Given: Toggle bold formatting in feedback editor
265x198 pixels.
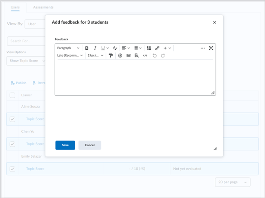Looking at the screenshot, I should click(x=87, y=48).
